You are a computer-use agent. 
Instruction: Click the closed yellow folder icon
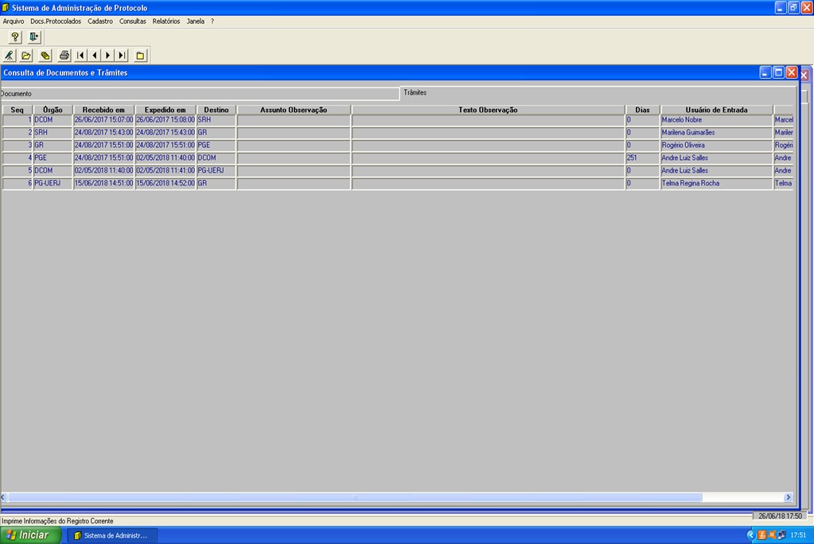click(140, 56)
